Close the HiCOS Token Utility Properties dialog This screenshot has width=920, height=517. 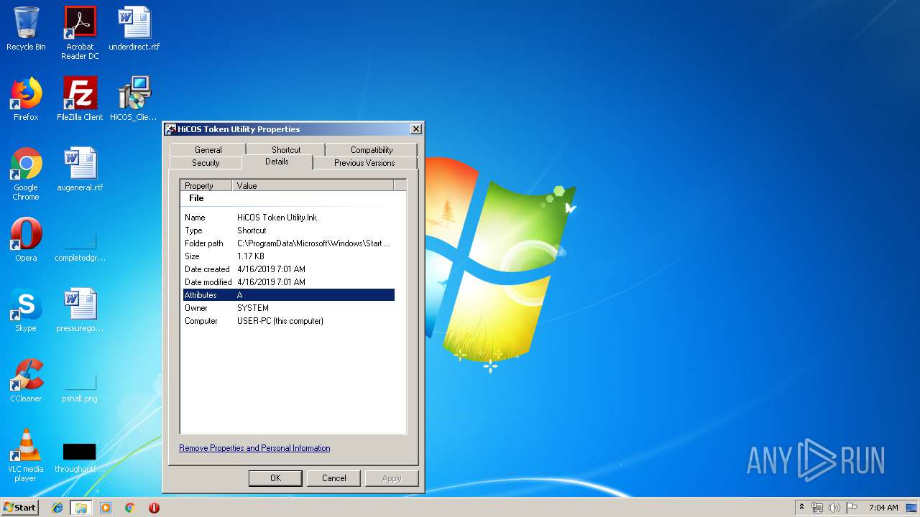click(x=415, y=129)
